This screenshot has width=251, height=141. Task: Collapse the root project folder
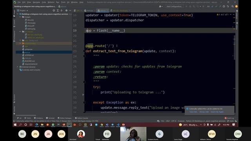(18, 14)
